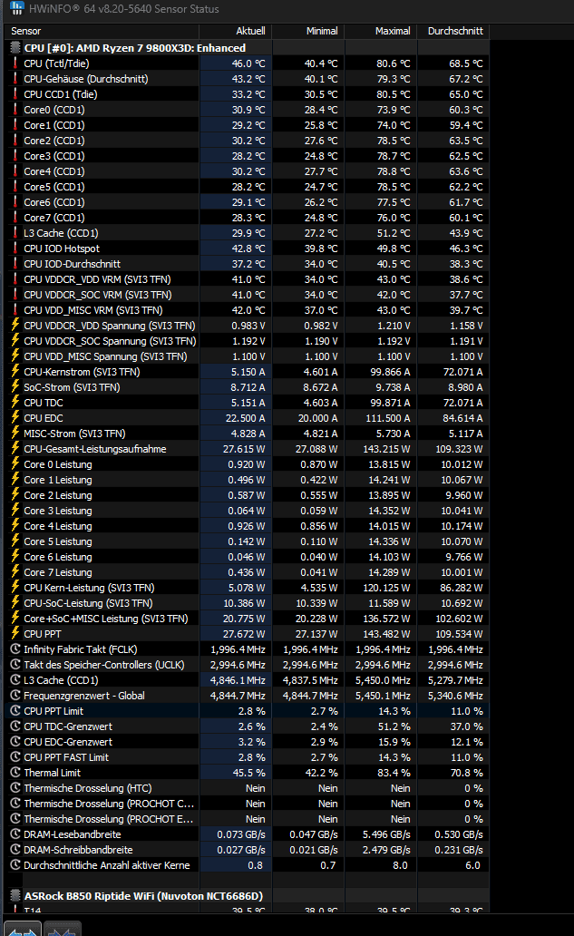Click the 120.125 W maximal CPU Kern-Leistung value
Image resolution: width=574 pixels, height=936 pixels.
click(x=388, y=588)
